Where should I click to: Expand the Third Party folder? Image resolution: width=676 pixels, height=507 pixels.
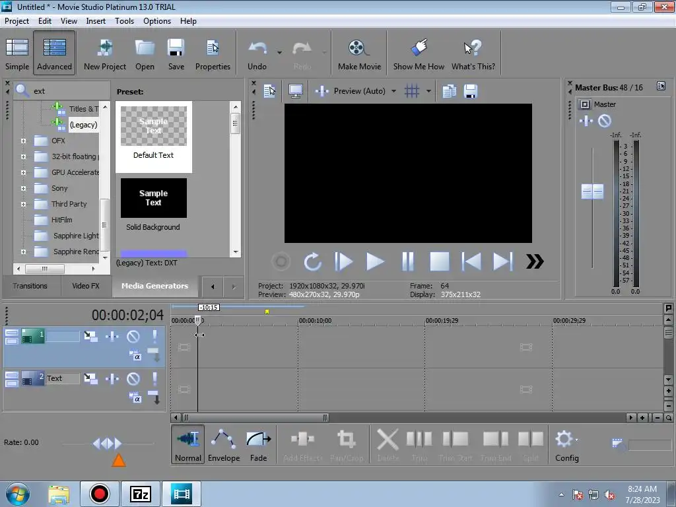click(24, 205)
